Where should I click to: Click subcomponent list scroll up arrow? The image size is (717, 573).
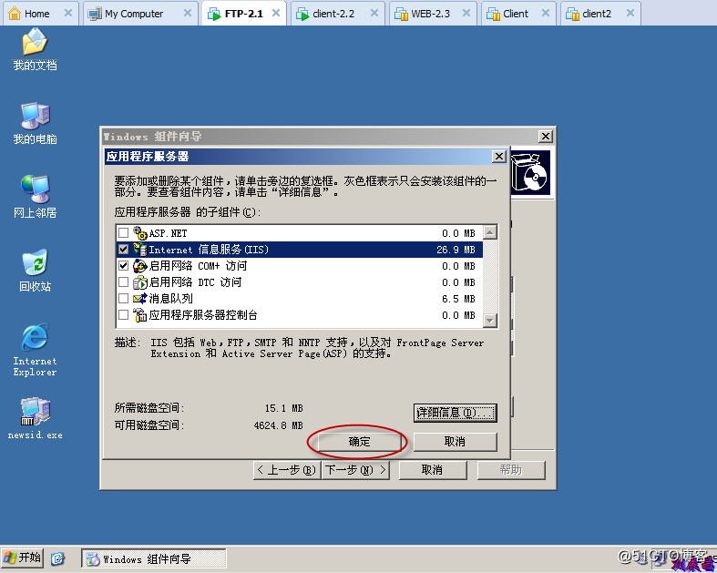(x=490, y=233)
